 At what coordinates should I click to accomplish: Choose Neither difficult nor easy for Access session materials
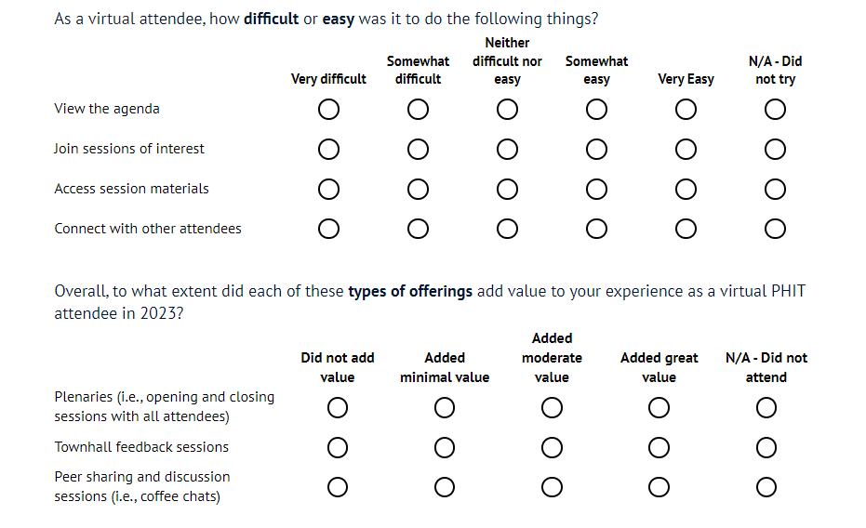(507, 190)
